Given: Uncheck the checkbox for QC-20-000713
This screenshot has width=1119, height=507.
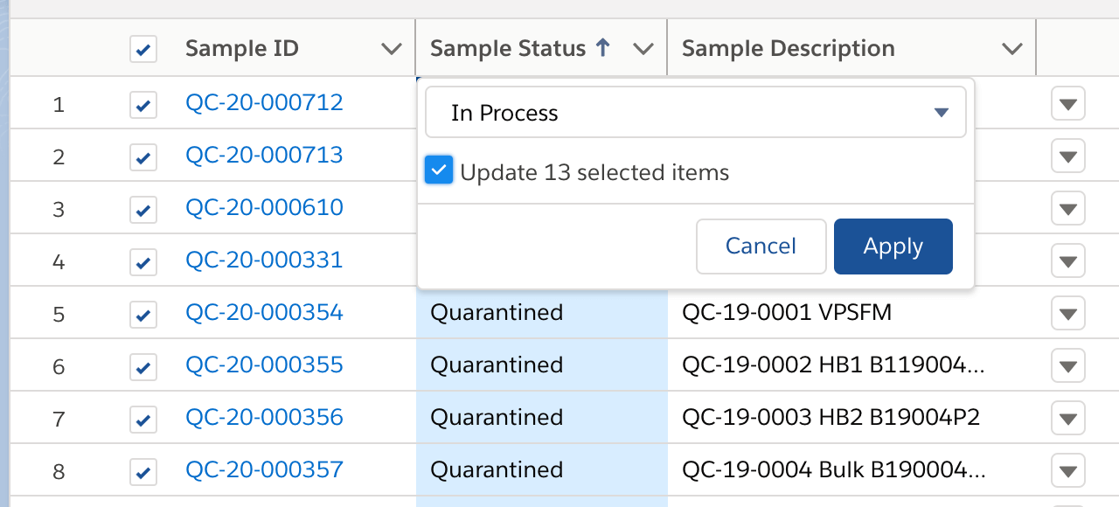Looking at the screenshot, I should [x=143, y=157].
